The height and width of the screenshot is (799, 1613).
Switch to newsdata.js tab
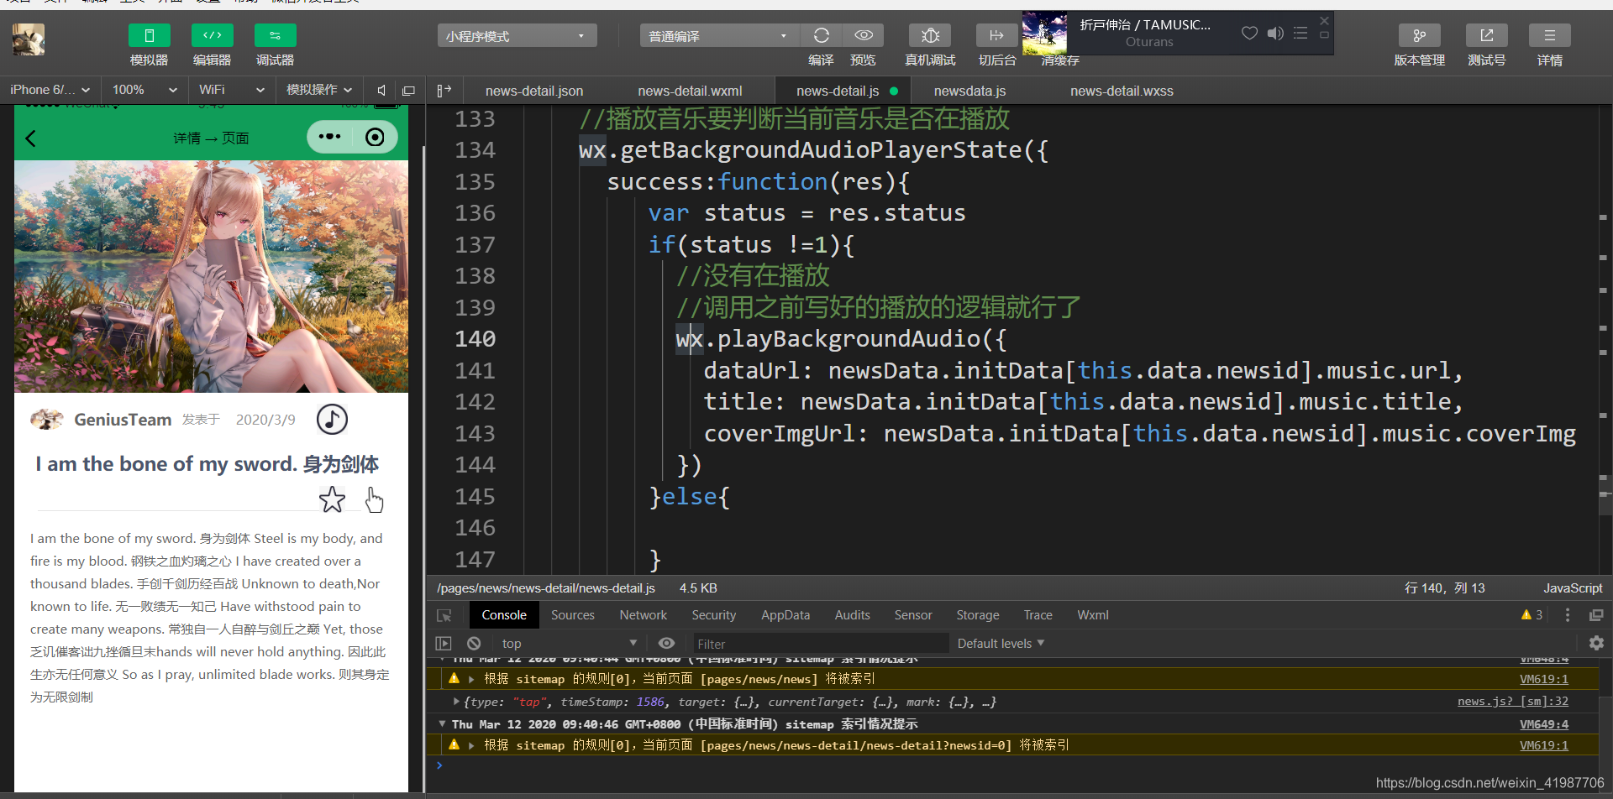click(x=969, y=91)
